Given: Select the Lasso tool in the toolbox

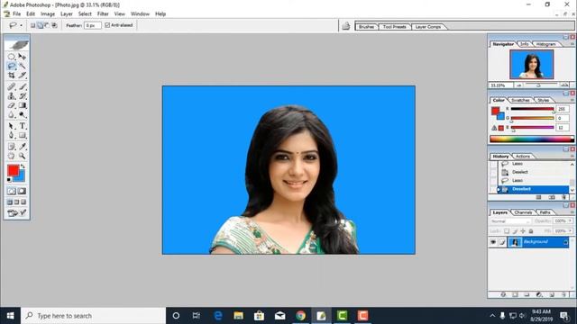Looking at the screenshot, I should tap(12, 66).
